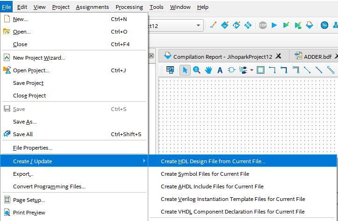Select the Zoom magnifier tool
The width and height of the screenshot is (338, 221).
tap(197, 70)
